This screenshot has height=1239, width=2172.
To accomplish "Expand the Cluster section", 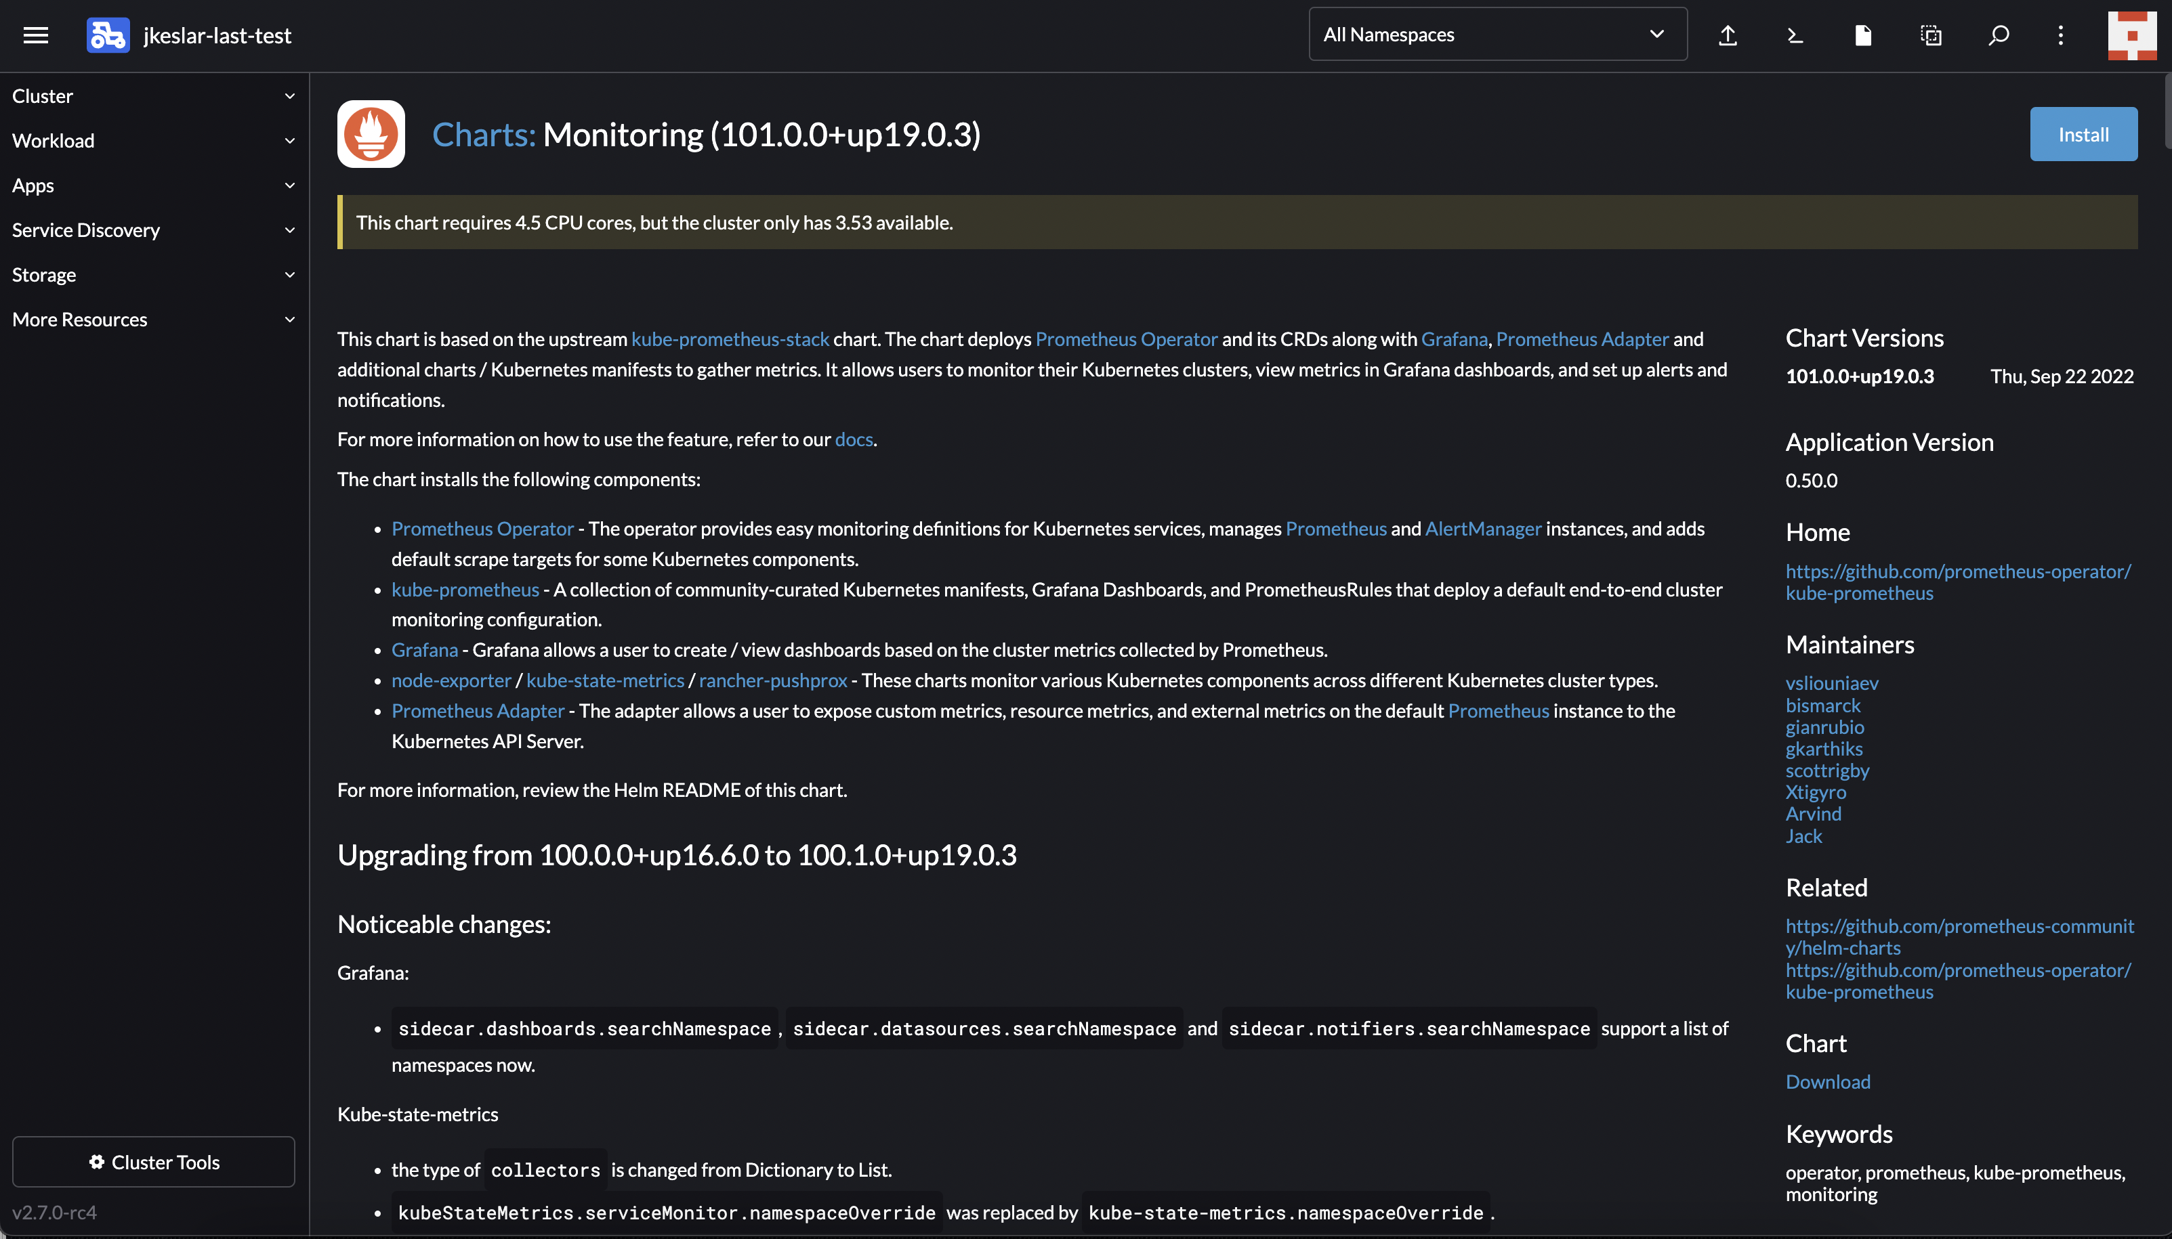I will pos(153,95).
